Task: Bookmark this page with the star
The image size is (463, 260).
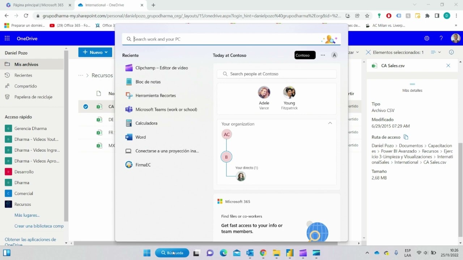Action: (x=367, y=16)
